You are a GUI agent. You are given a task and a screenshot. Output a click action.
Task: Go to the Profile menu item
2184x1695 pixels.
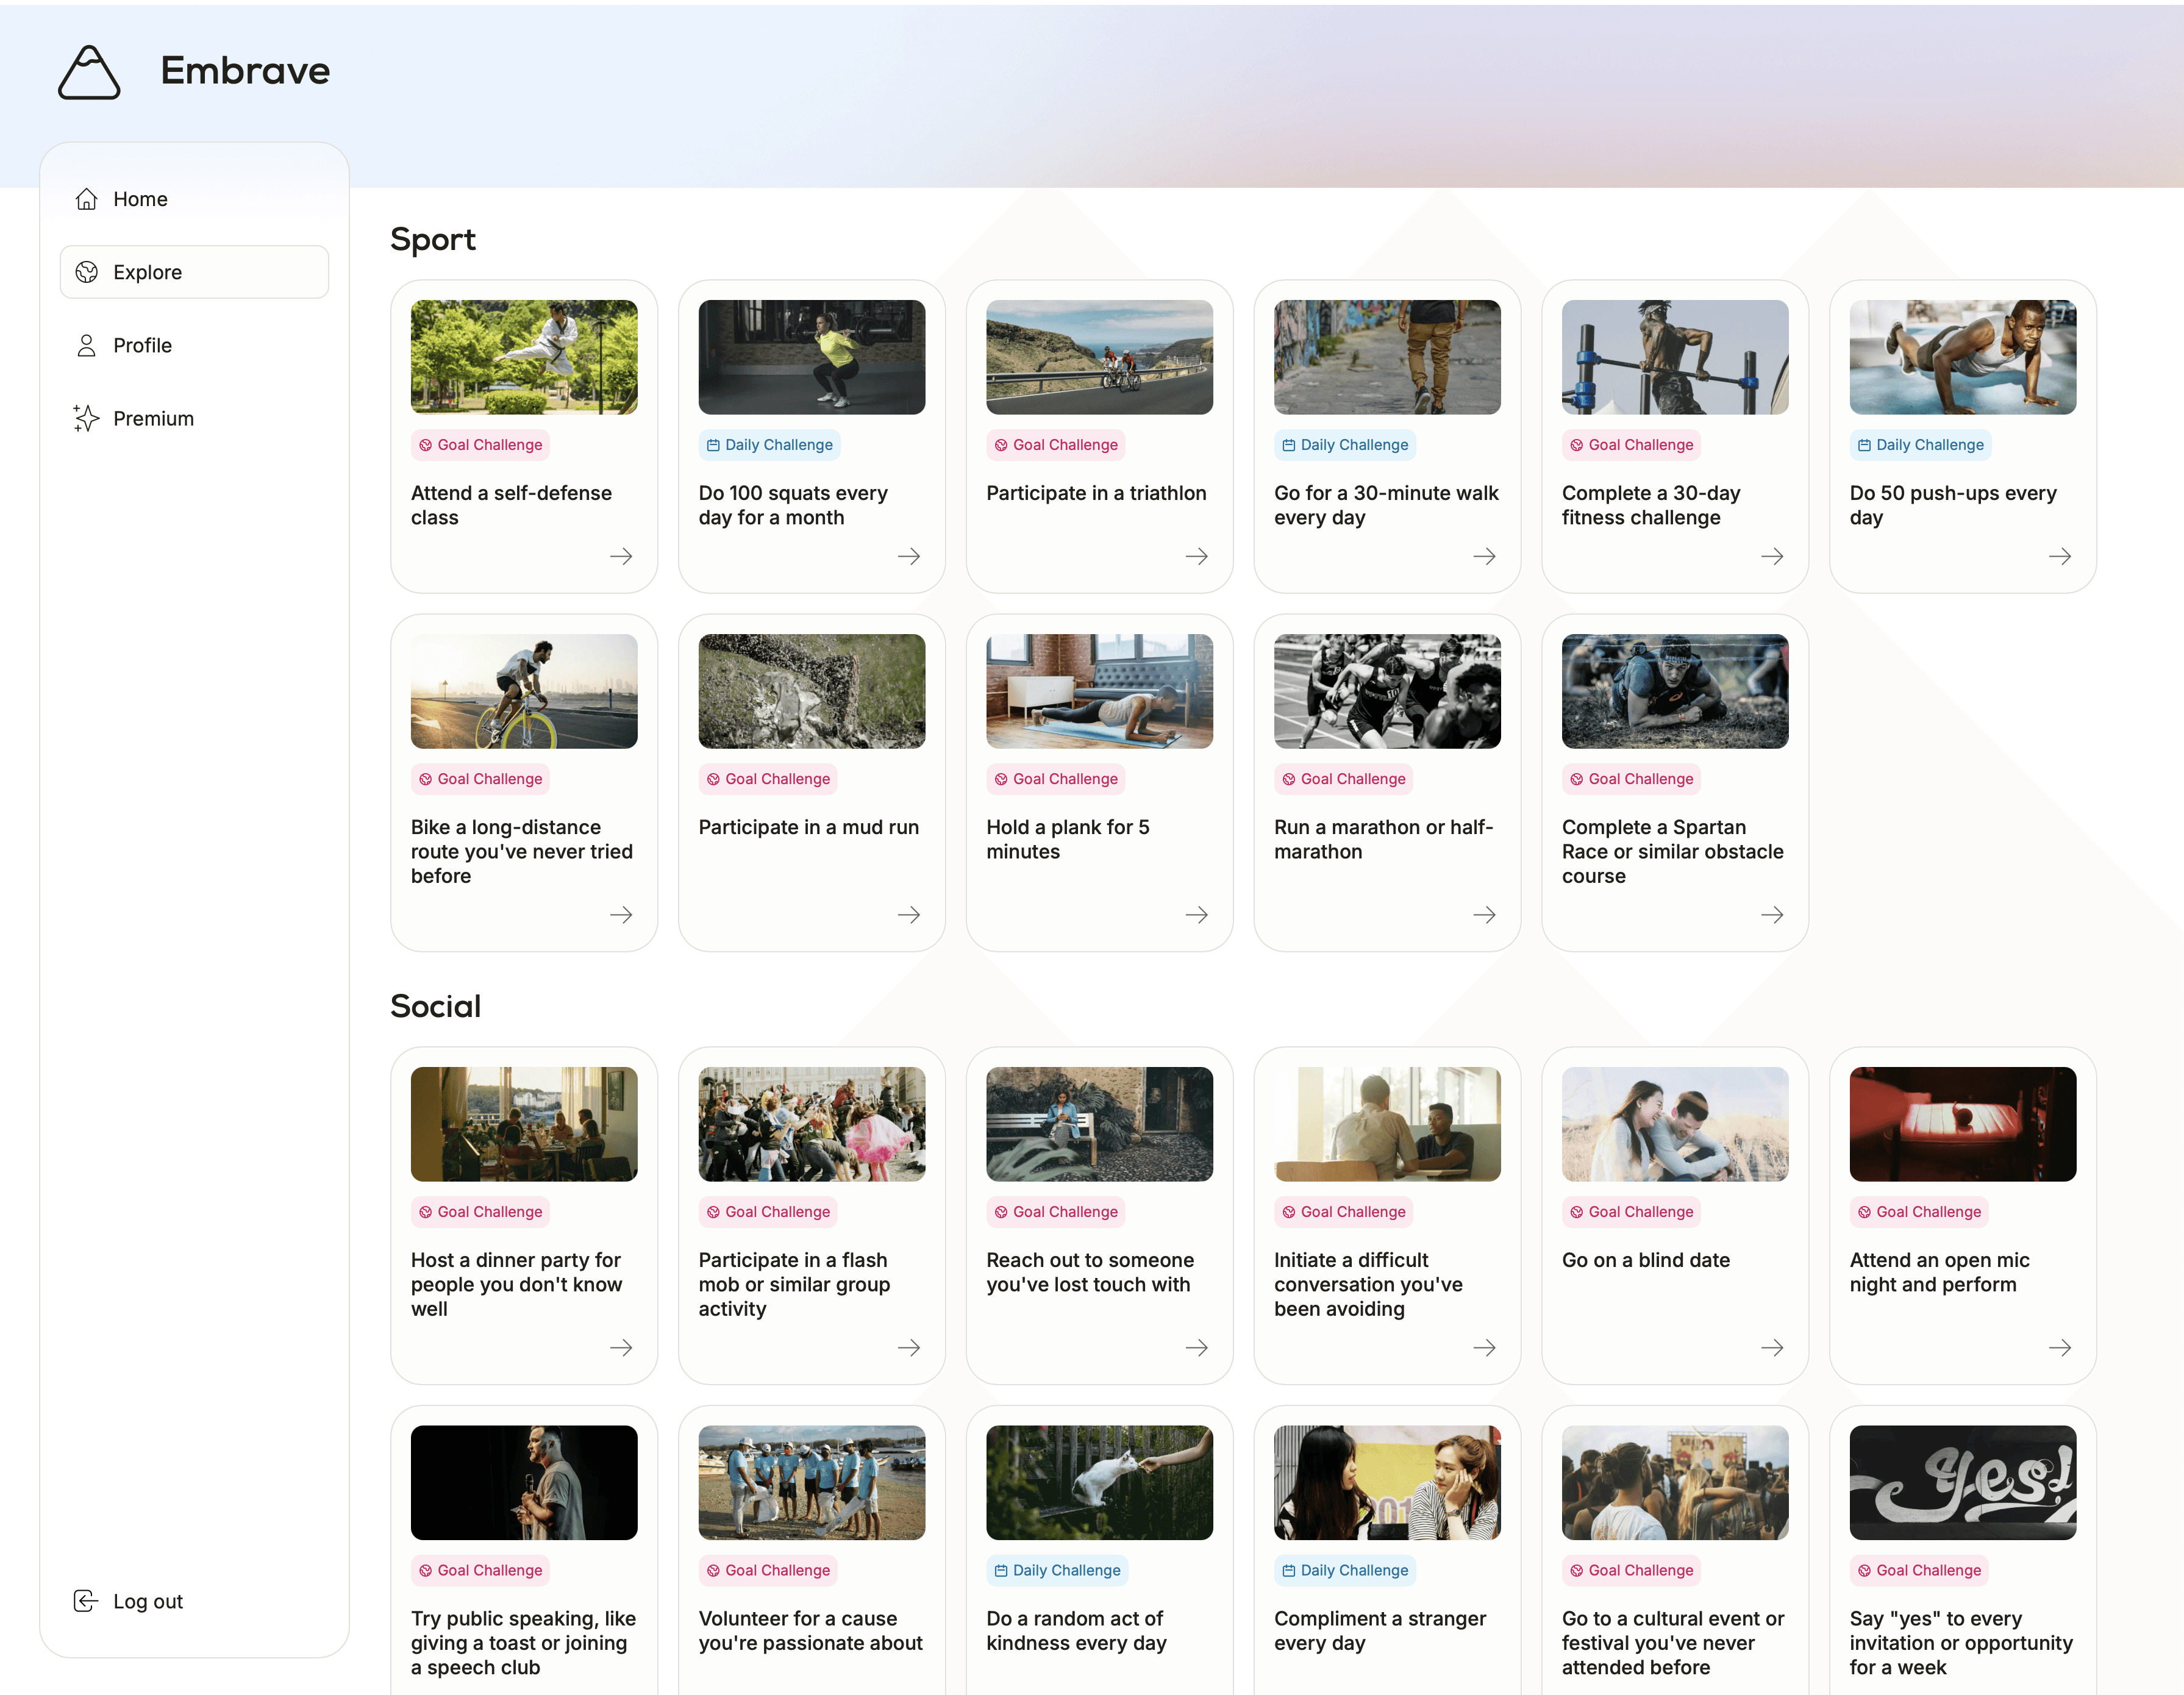pos(142,345)
